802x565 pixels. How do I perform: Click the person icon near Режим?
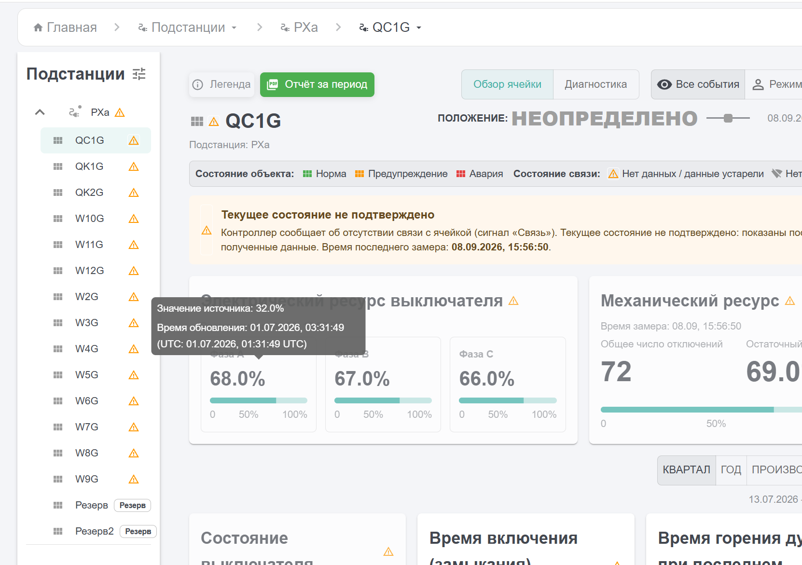pyautogui.click(x=758, y=84)
